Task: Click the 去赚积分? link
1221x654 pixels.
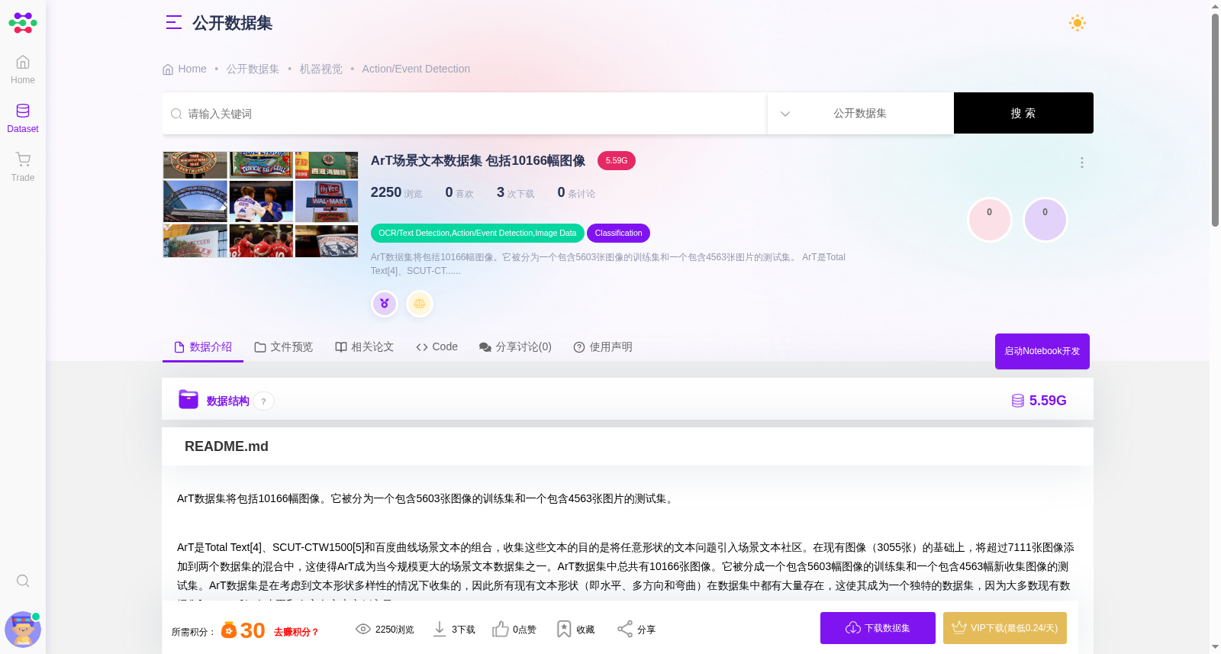Action: [296, 632]
